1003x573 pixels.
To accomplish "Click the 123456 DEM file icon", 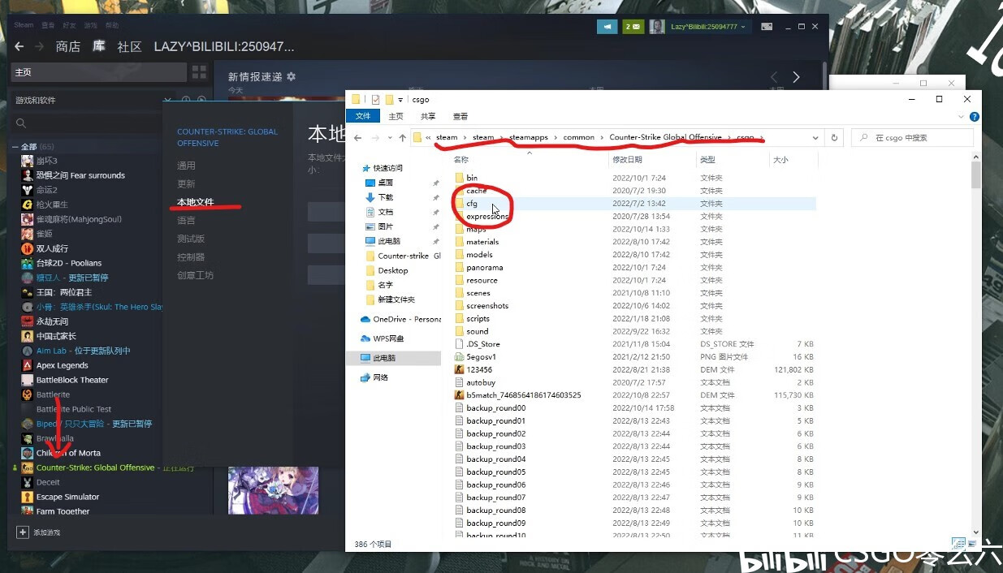I will tap(460, 369).
